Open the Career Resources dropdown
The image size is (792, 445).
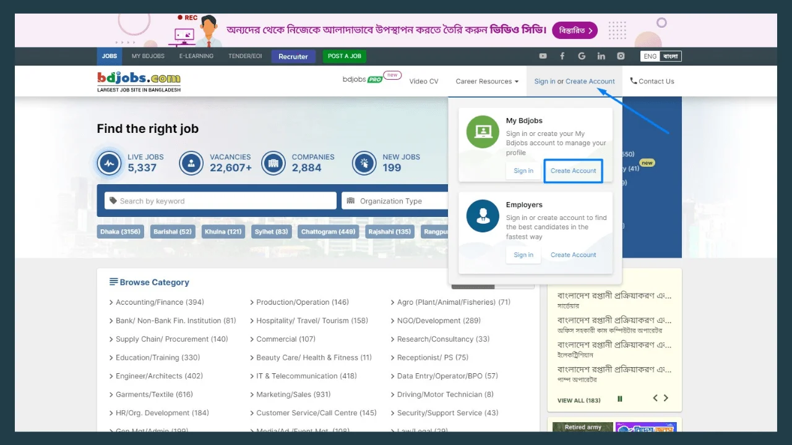tap(487, 81)
